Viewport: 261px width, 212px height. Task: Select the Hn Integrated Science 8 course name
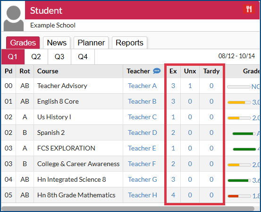(72, 179)
